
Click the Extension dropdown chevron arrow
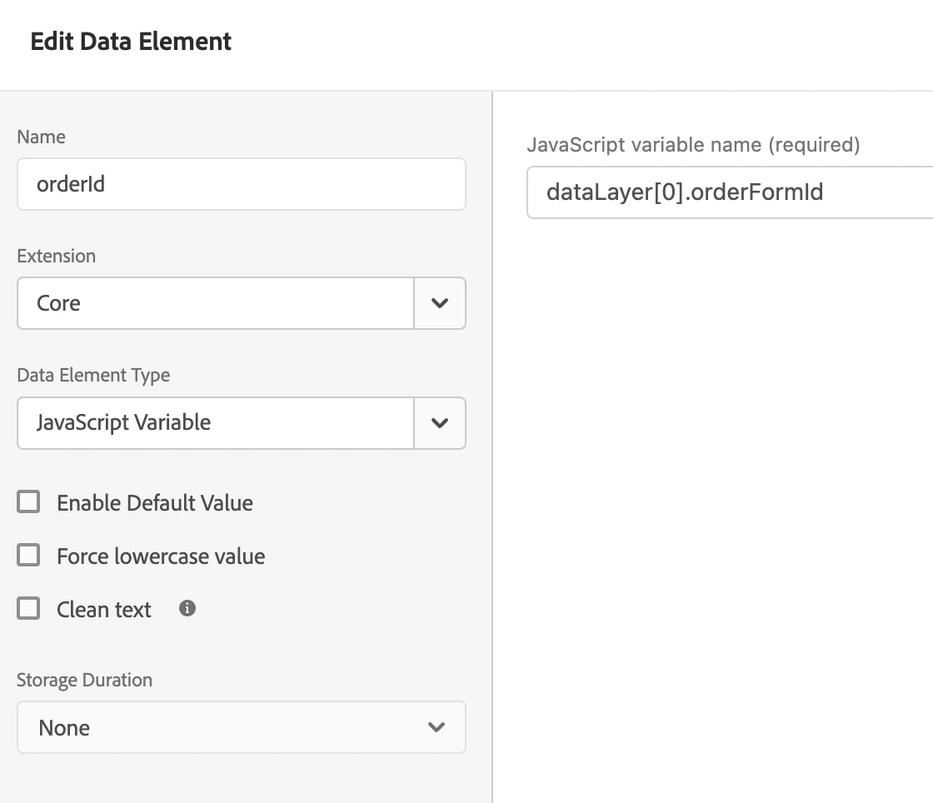tap(440, 303)
